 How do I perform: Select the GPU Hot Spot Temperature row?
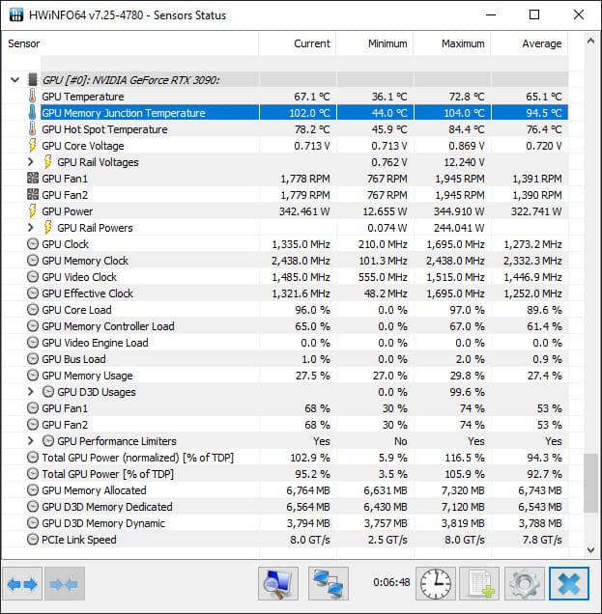[288, 129]
